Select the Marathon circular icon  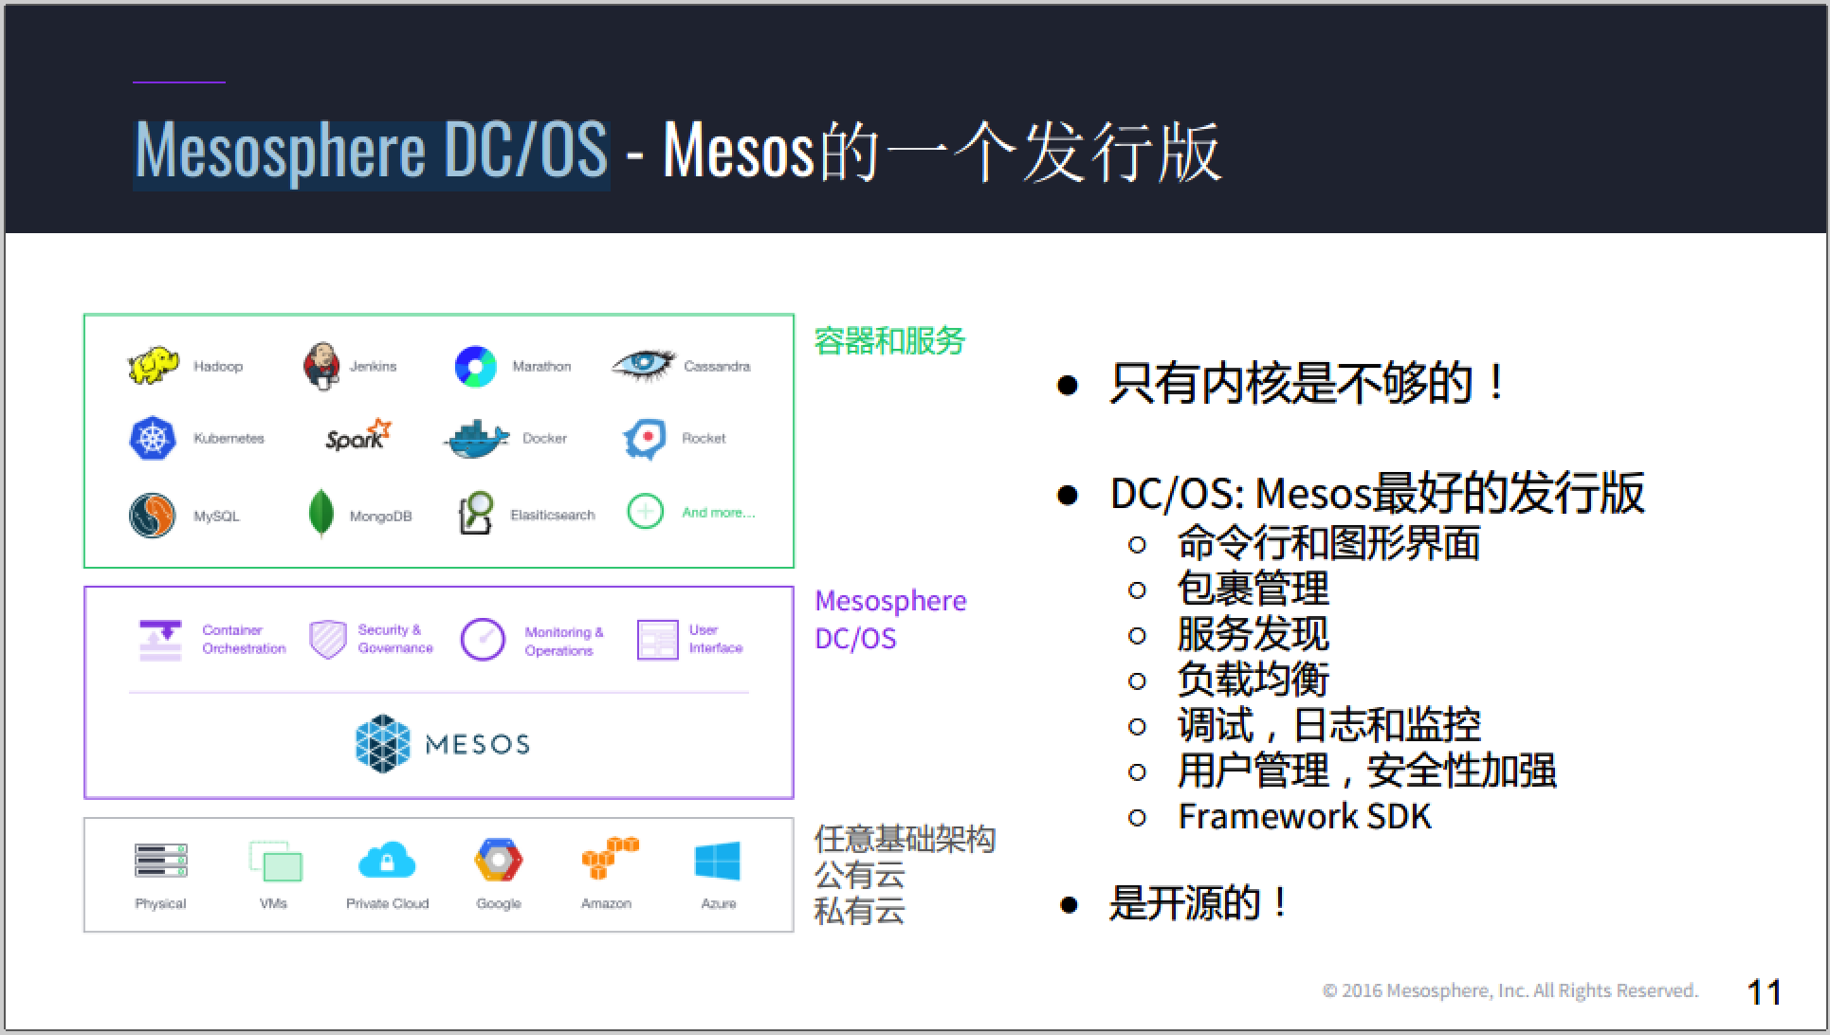[476, 367]
